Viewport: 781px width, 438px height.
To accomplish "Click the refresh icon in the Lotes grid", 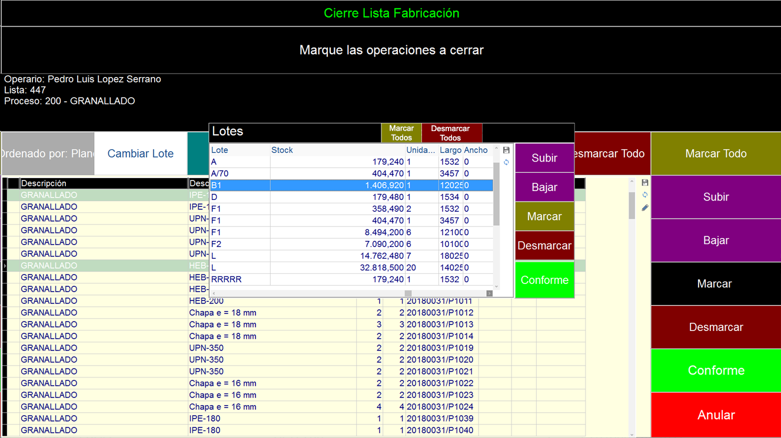I will (x=506, y=162).
